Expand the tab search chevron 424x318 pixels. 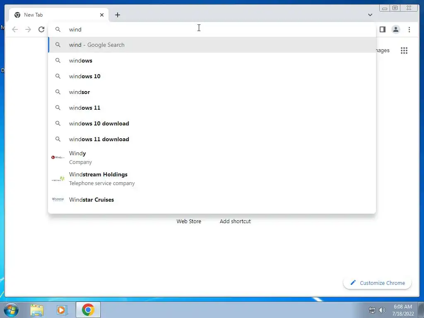[x=370, y=15]
